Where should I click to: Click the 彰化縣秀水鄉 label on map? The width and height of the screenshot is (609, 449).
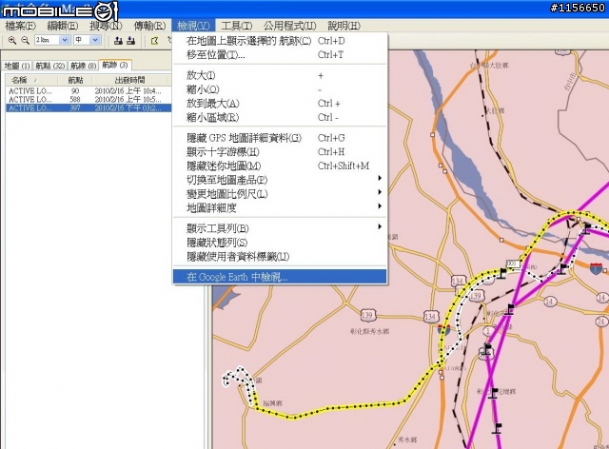(x=369, y=331)
